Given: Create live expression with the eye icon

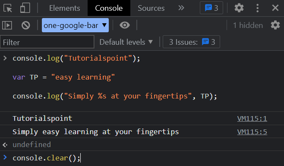Looking at the screenshot, I should (x=125, y=25).
